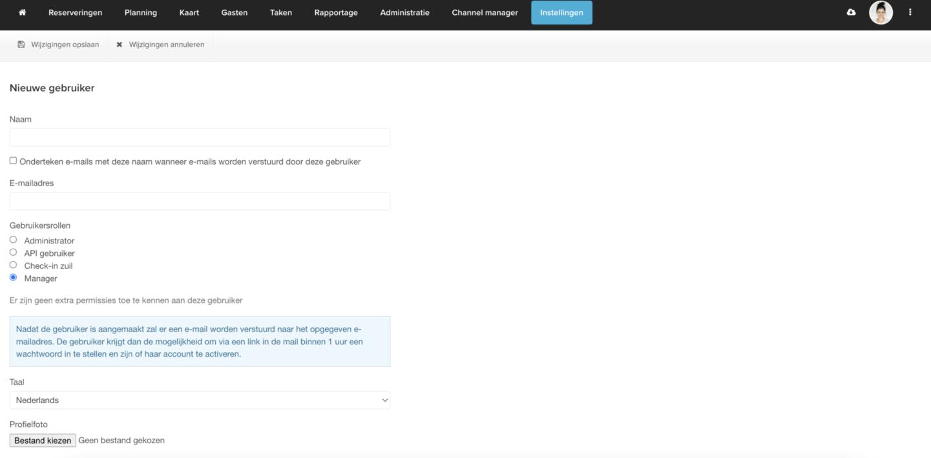The width and height of the screenshot is (931, 458).
Task: Open the three-dot more options menu
Action: pyautogui.click(x=910, y=12)
